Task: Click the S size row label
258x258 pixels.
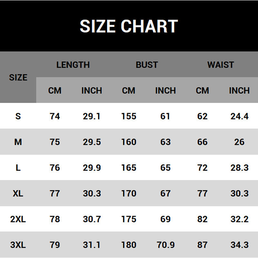Action: pos(18,116)
